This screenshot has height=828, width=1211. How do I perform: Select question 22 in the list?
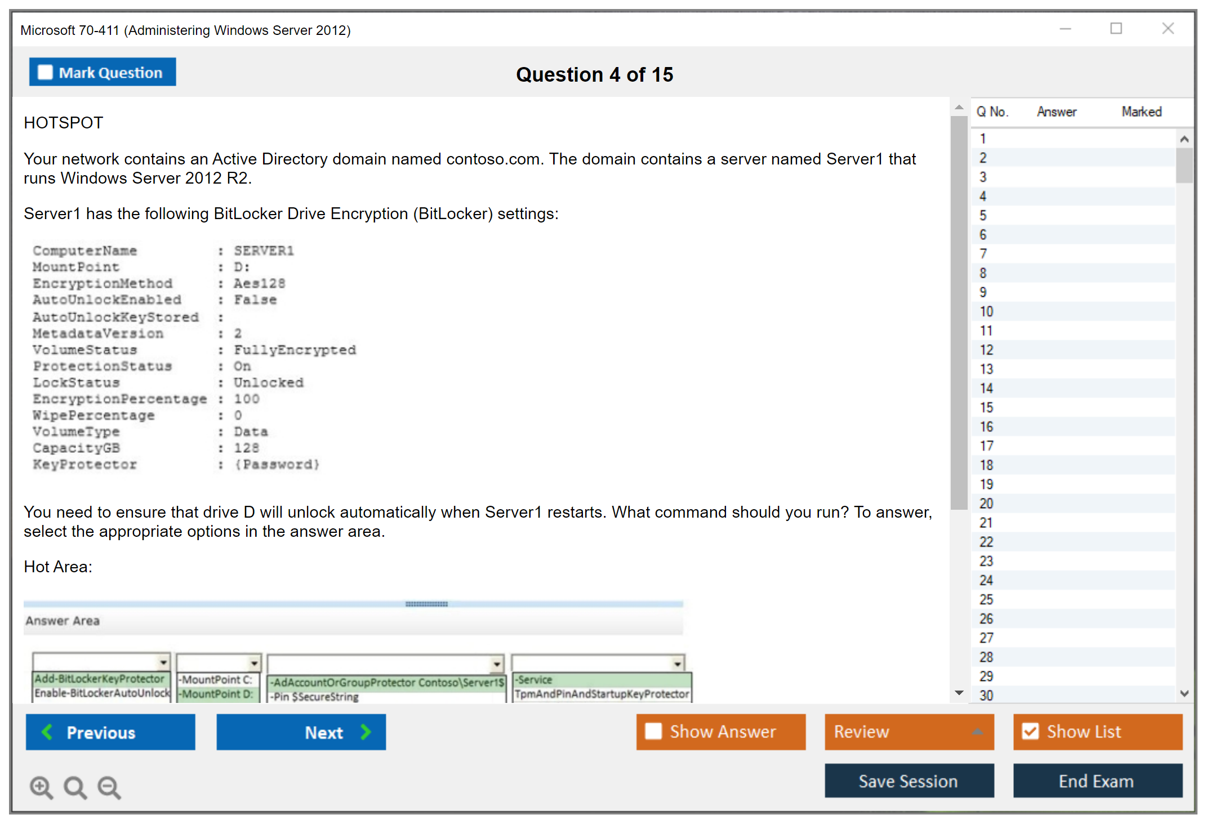click(x=986, y=542)
